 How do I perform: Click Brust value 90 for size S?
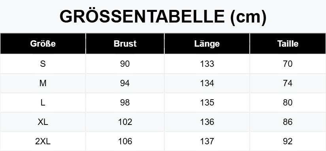point(125,64)
